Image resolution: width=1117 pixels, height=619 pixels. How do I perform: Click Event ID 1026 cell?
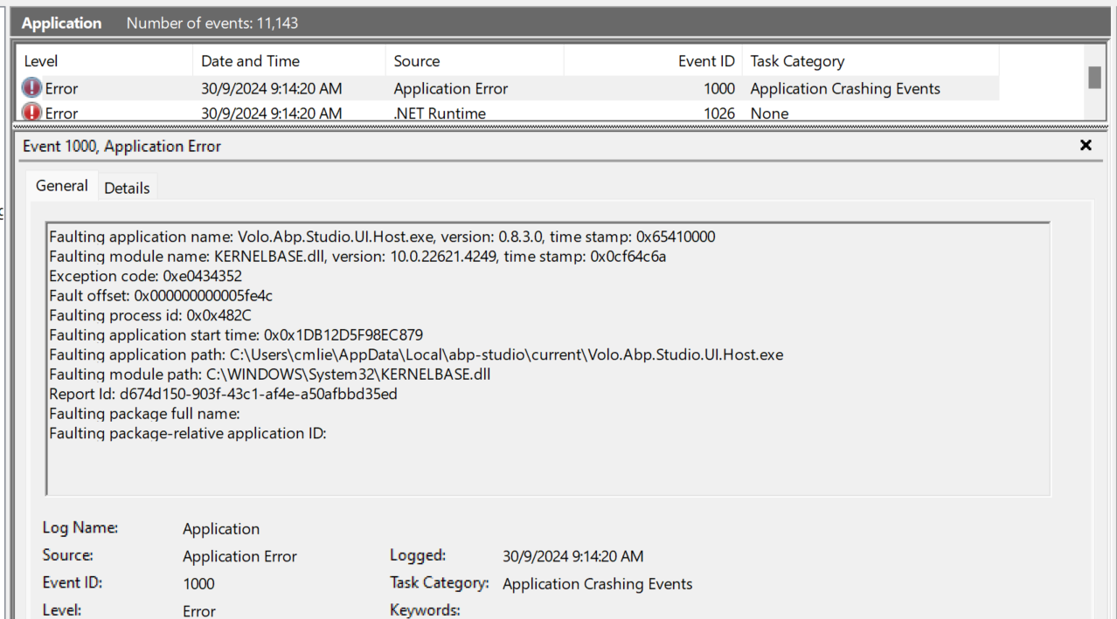[718, 113]
